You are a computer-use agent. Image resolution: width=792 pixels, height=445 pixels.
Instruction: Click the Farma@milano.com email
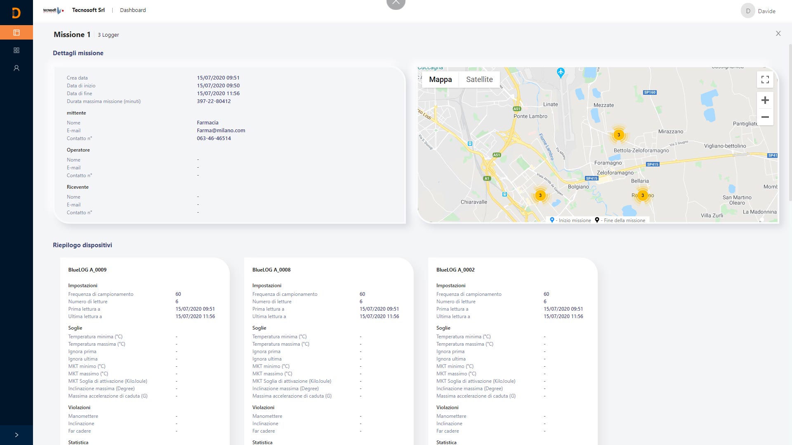point(221,130)
